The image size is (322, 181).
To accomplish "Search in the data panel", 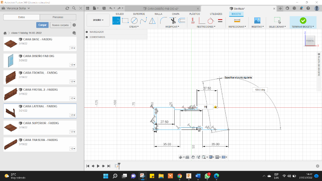I will point(74,8).
